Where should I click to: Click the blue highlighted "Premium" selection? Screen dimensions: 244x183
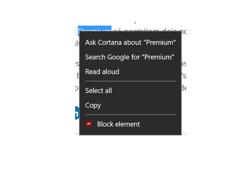(x=95, y=28)
